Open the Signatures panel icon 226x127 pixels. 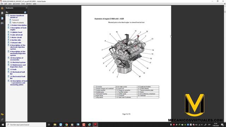point(2,23)
